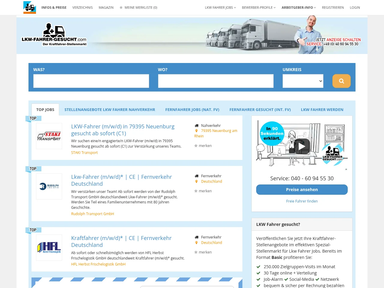Image resolution: width=384 pixels, height=288 pixels.
Task: Switch to Fernfahrer Jobs (Nat. FV) tab
Action: (192, 109)
